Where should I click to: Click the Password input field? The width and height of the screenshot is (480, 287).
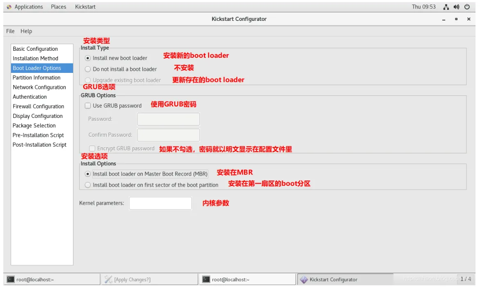168,119
